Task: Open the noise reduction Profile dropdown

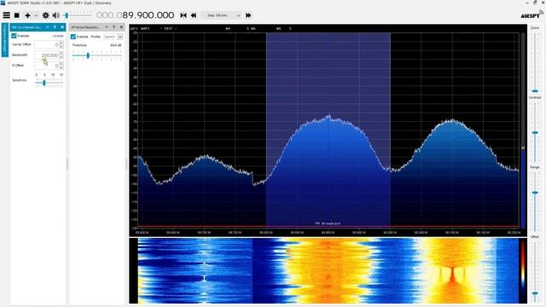Action: pyautogui.click(x=113, y=37)
